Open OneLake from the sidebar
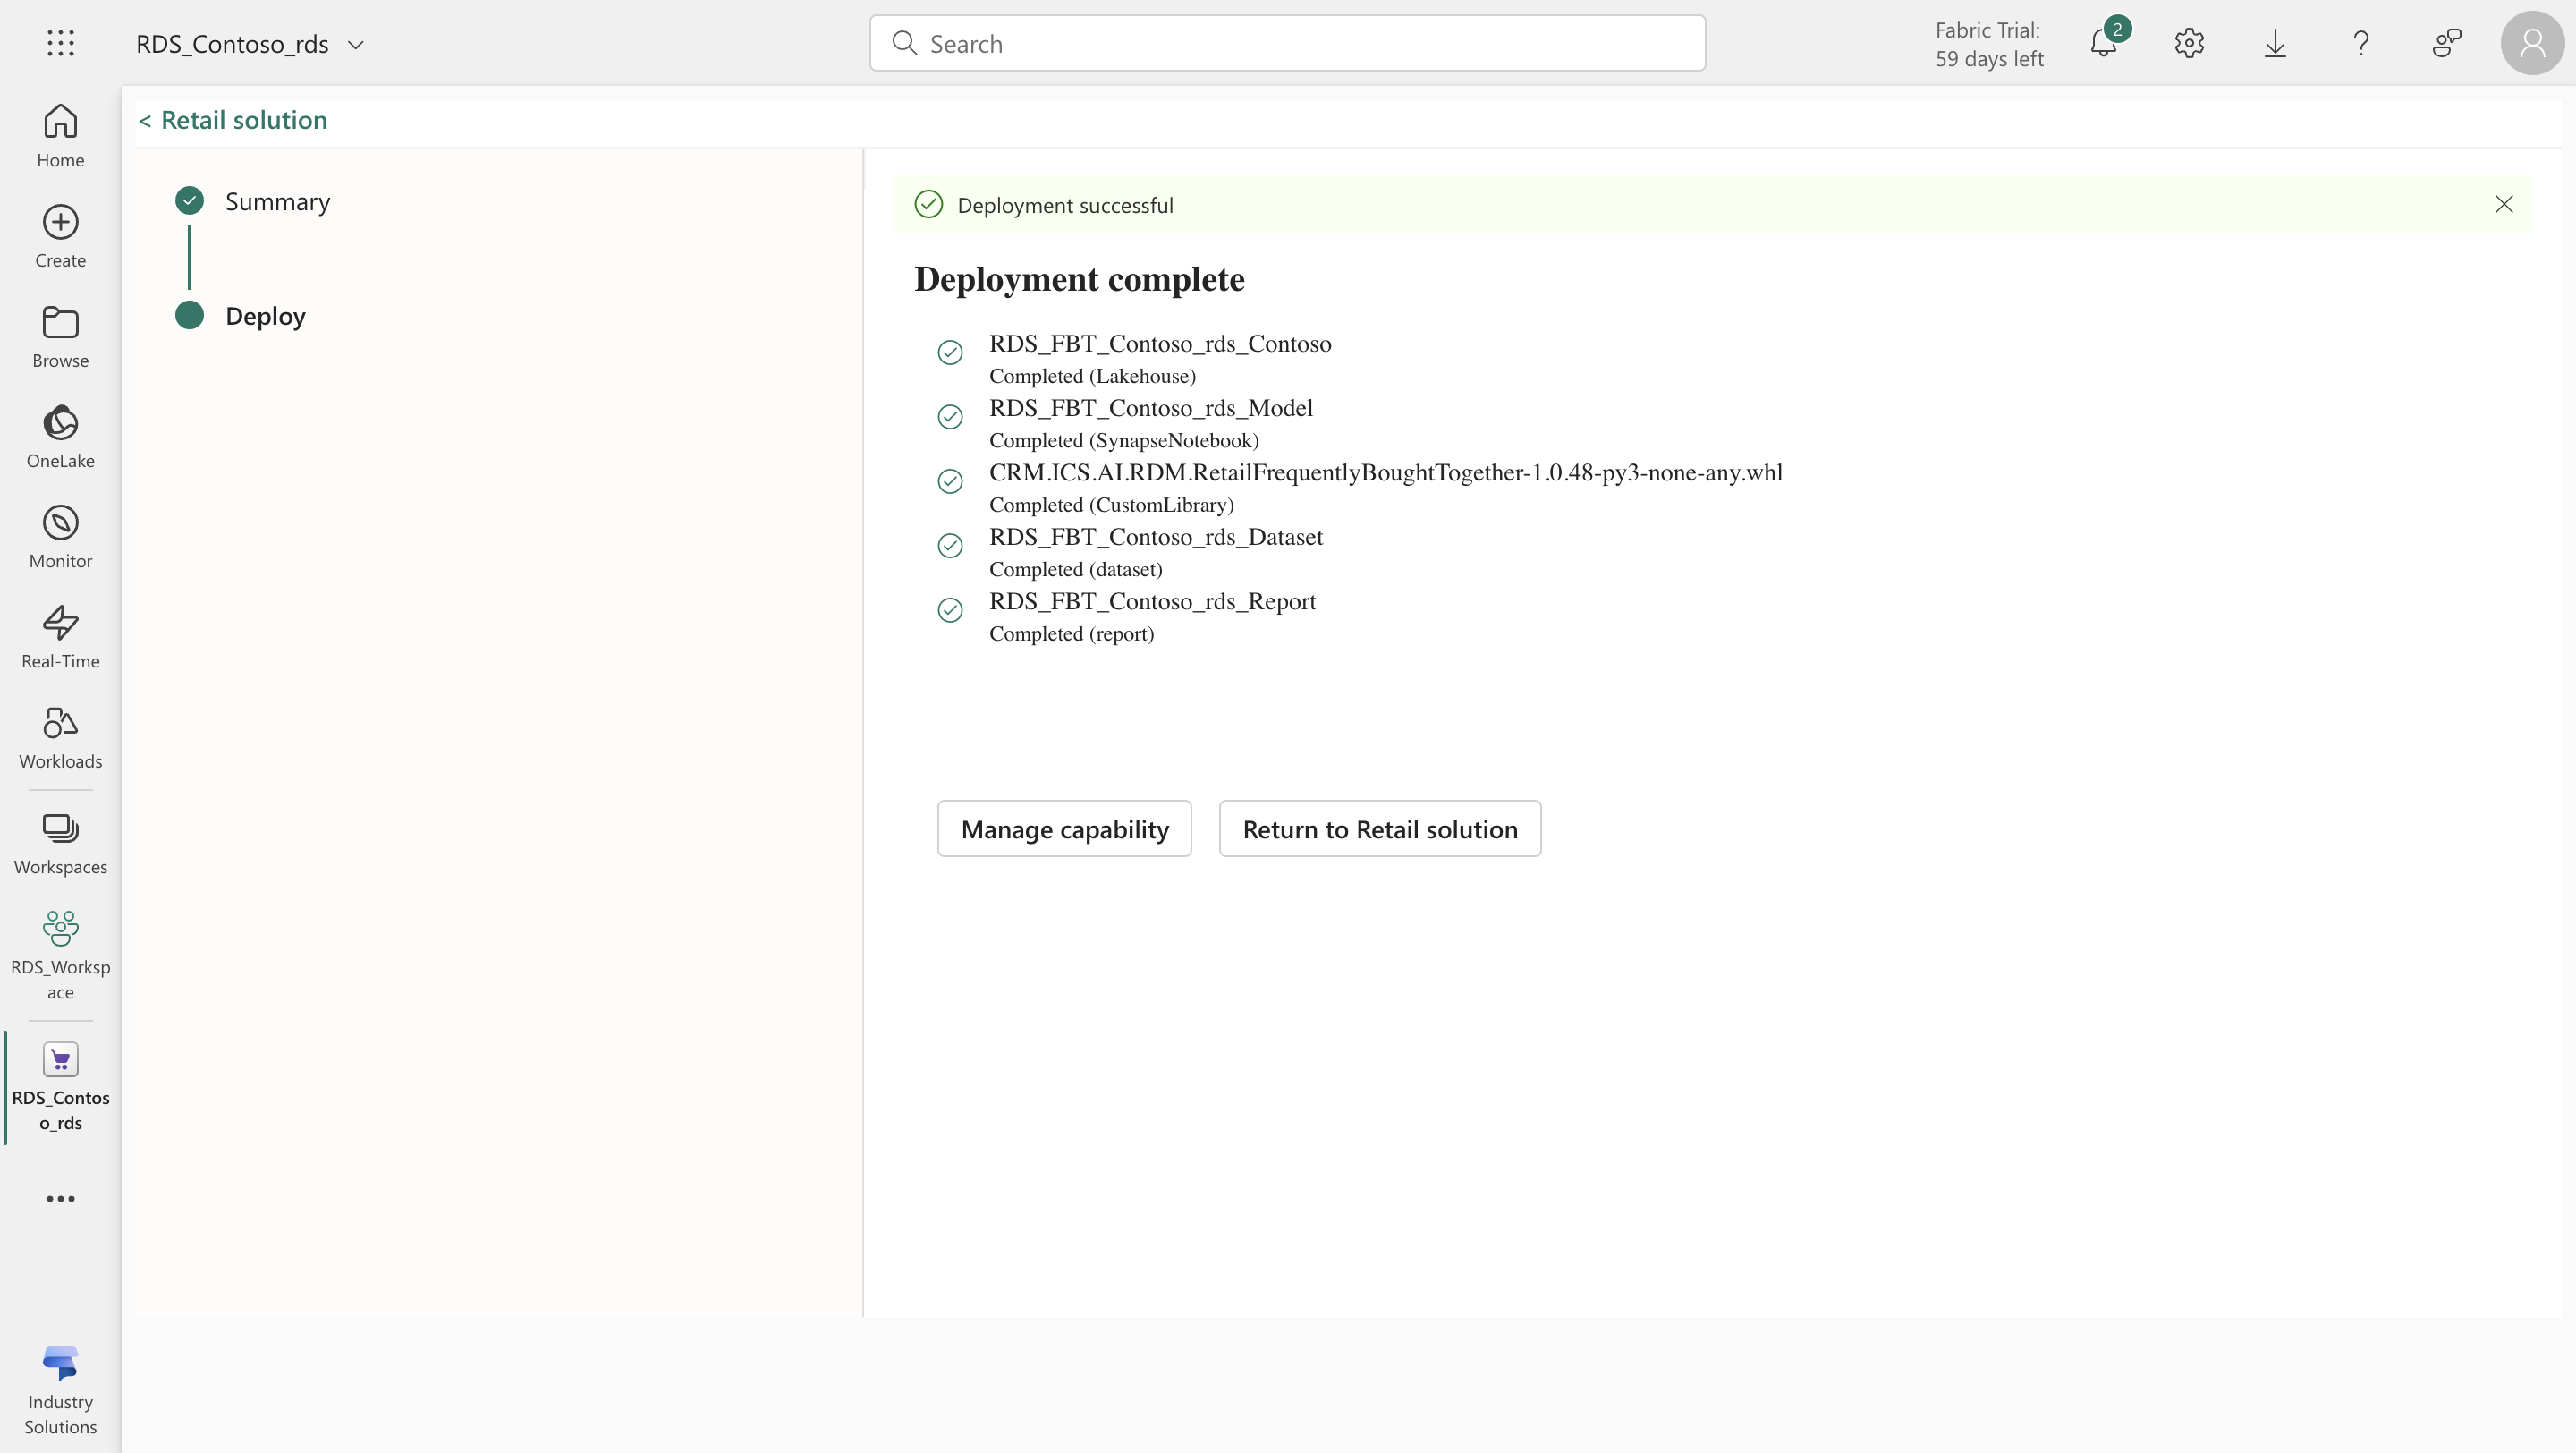 pyautogui.click(x=60, y=436)
